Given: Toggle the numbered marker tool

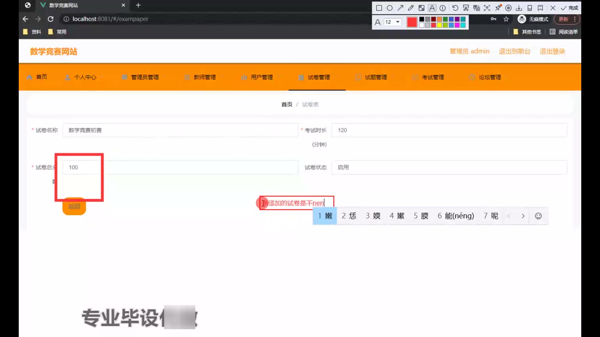Looking at the screenshot, I should pyautogui.click(x=442, y=8).
